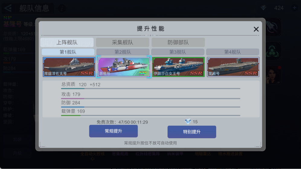This screenshot has width=301, height=169.
Task: Switch to the 防御部队 tab
Action: [x=178, y=42]
